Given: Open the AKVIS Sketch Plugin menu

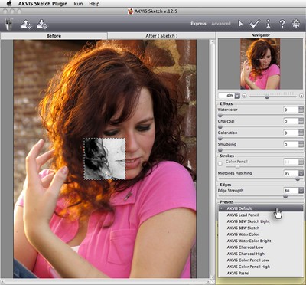Looking at the screenshot, I should 43,4.
